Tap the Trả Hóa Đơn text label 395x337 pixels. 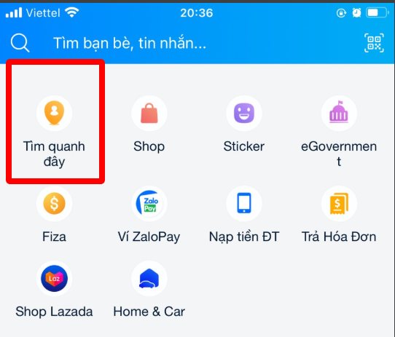[x=339, y=237]
